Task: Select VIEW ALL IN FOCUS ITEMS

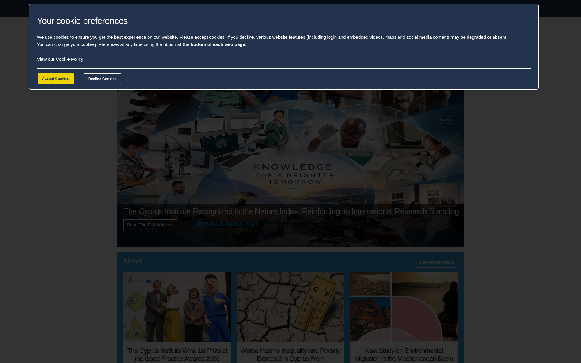Action: (227, 224)
